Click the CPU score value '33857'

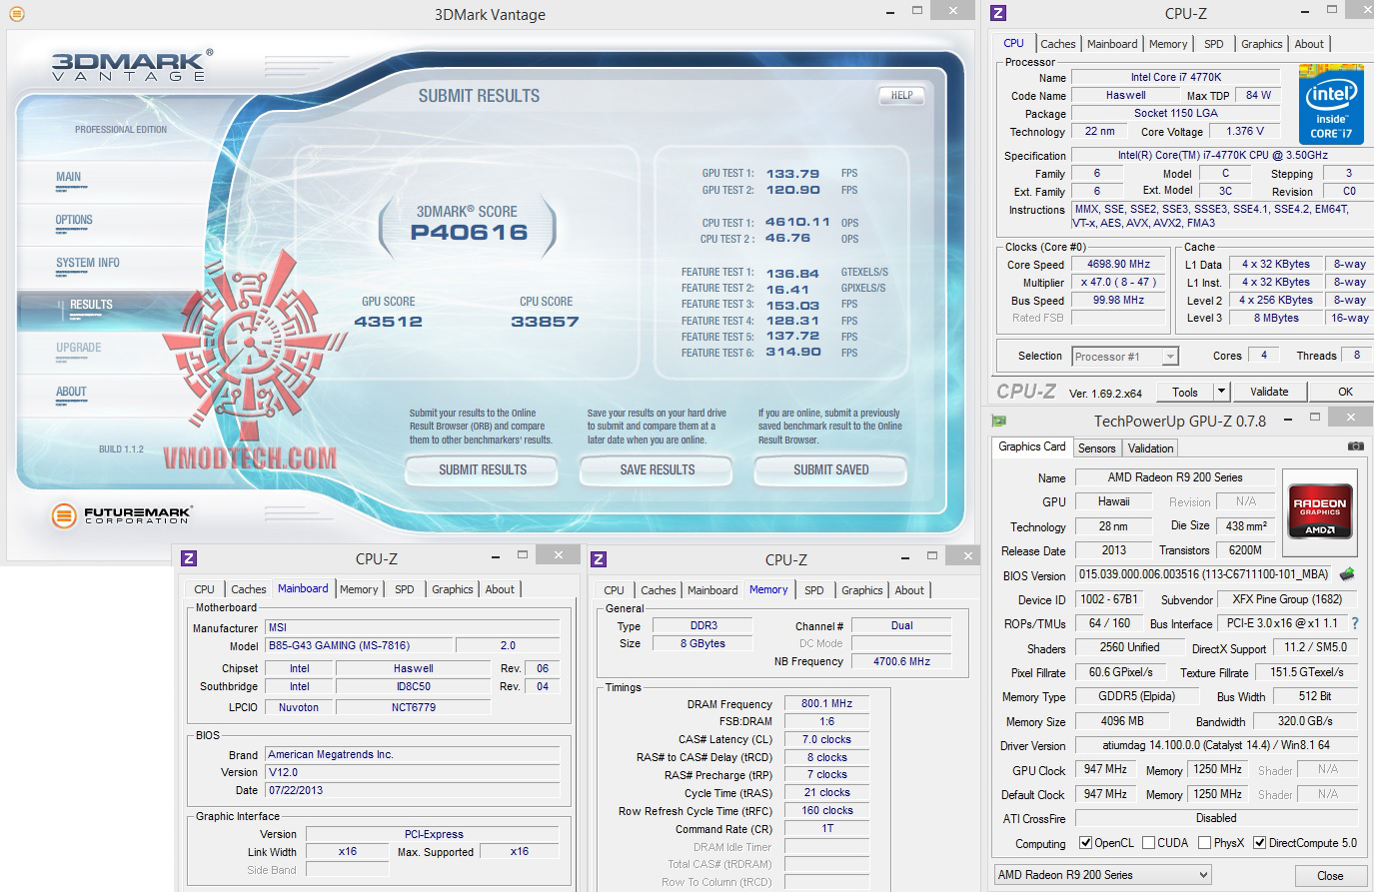coord(545,322)
